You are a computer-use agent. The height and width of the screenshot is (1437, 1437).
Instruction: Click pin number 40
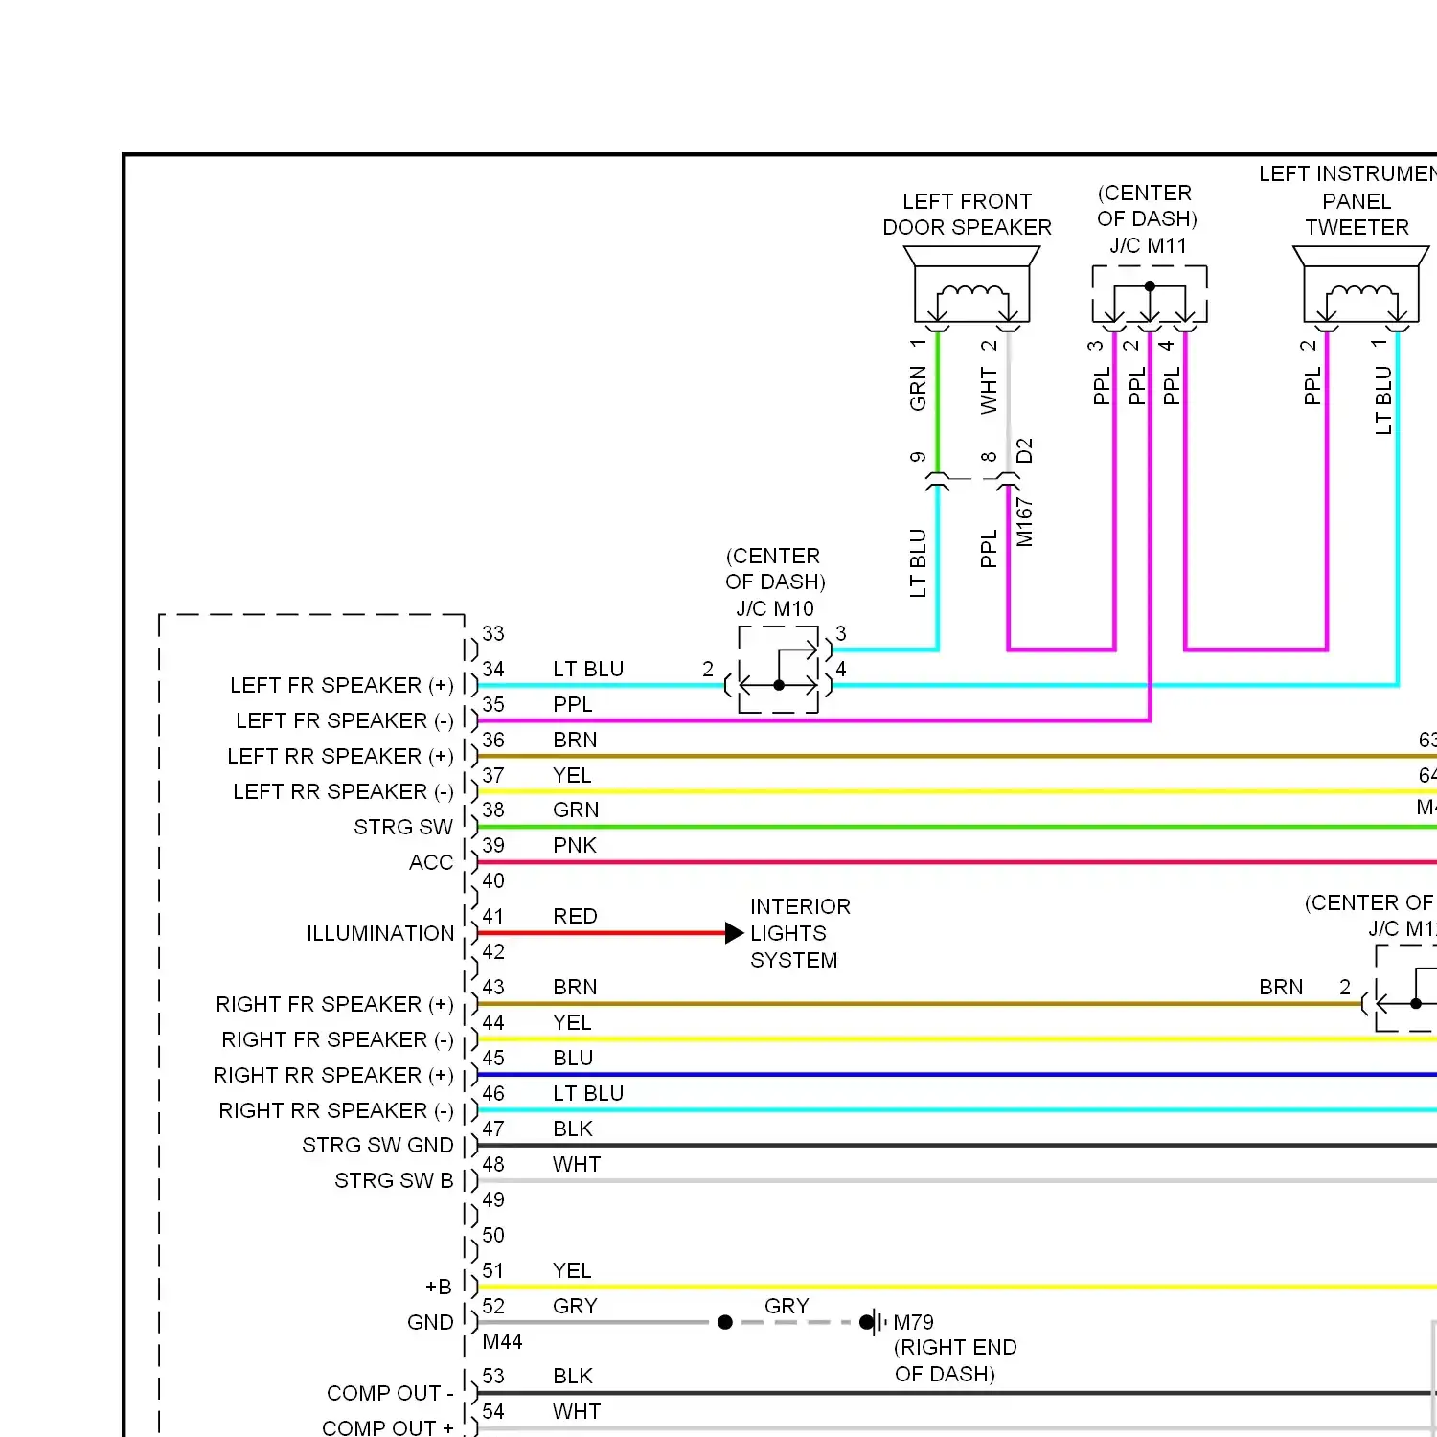tap(493, 880)
